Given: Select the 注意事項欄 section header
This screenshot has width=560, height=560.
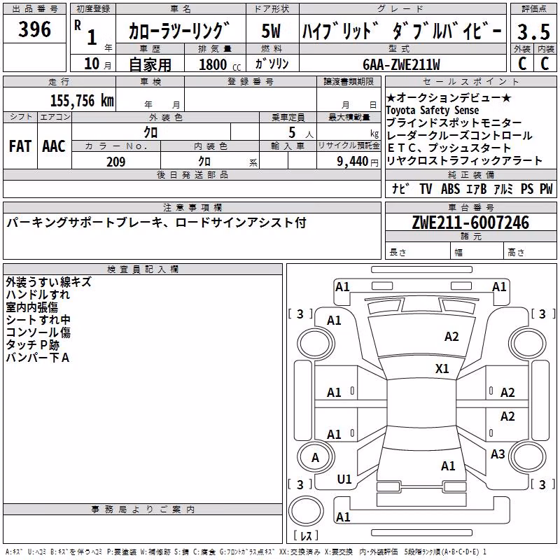Looking at the screenshot, I should (192, 207).
